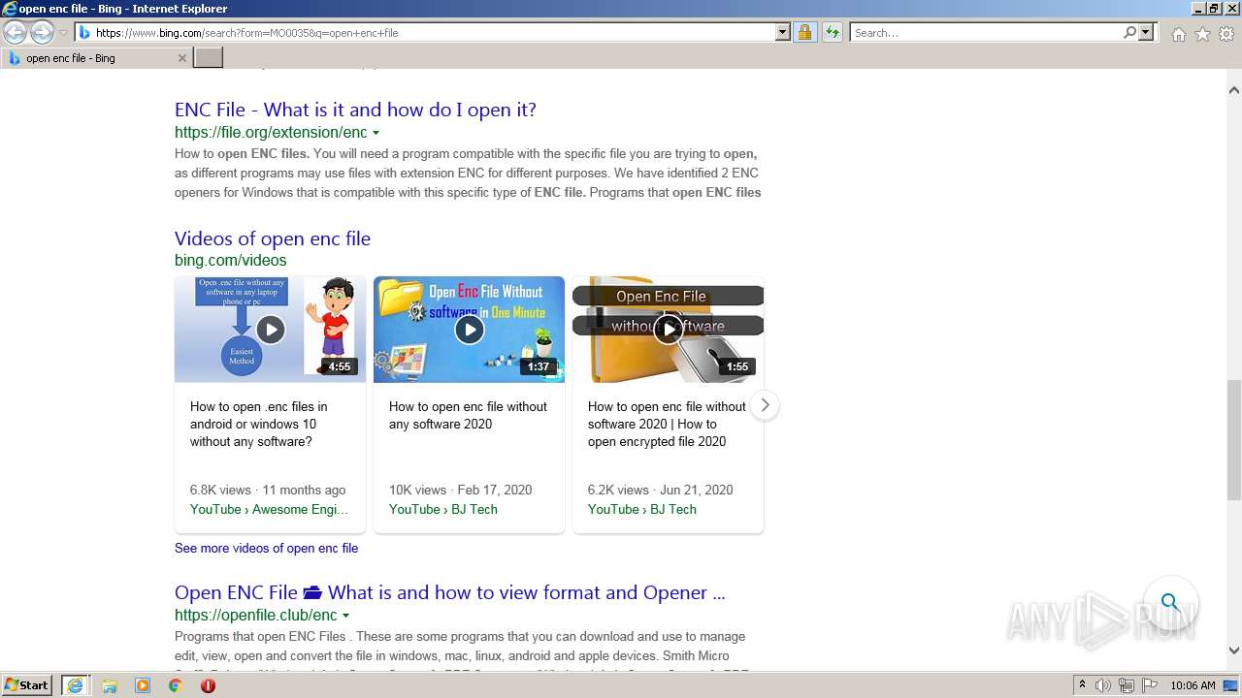The height and width of the screenshot is (698, 1242).
Task: Open 'How to open enc file without any software 2020'
Action: [x=468, y=416]
